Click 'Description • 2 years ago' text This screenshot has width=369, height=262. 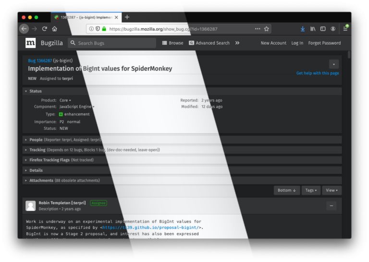[x=60, y=209]
